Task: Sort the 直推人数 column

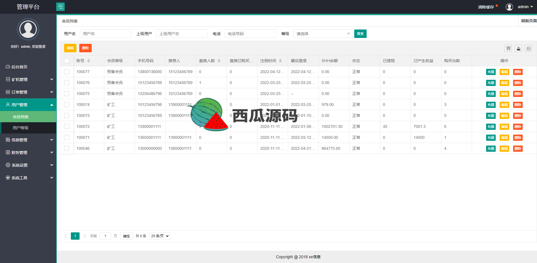Action: 219,61
